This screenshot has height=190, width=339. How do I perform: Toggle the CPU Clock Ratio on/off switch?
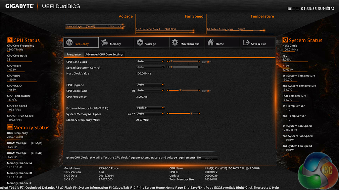pos(207,91)
